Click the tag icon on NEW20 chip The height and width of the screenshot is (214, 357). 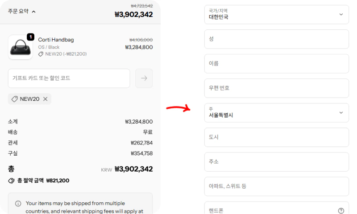15,99
